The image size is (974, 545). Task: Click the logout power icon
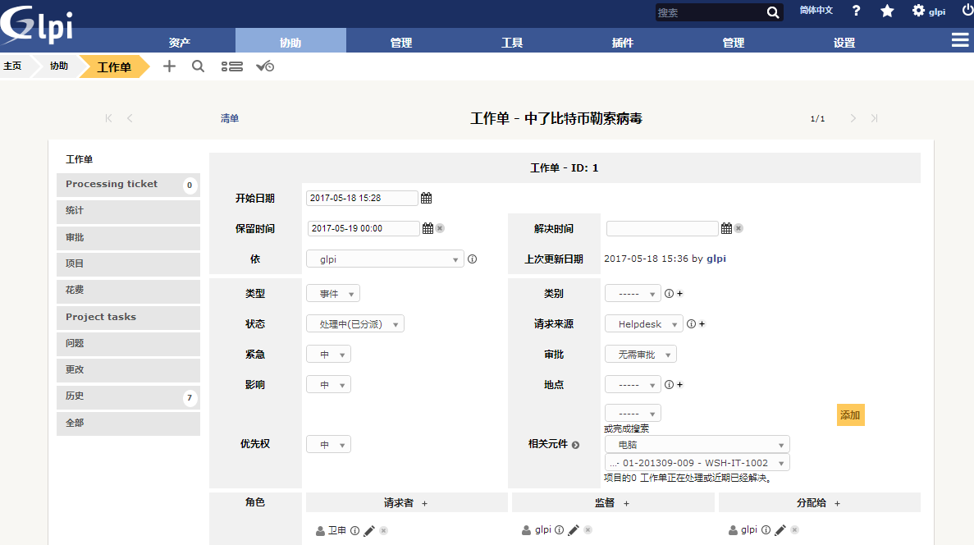pos(967,11)
